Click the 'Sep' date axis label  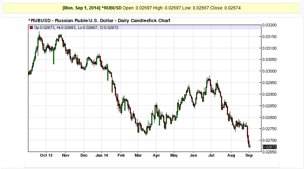[x=249, y=155]
